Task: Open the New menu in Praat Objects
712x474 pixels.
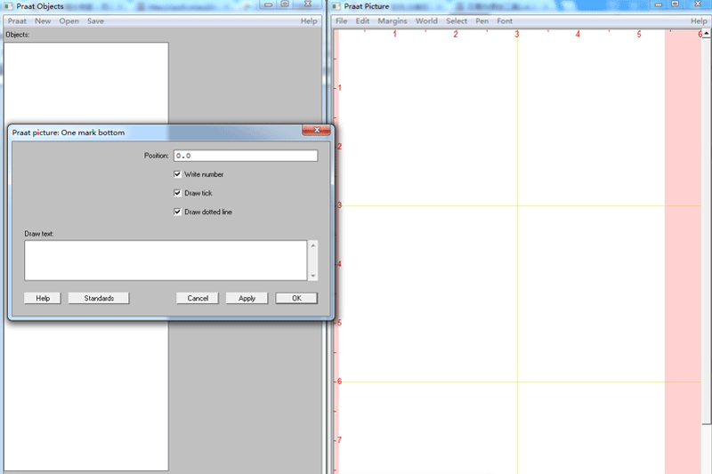Action: 43,20
